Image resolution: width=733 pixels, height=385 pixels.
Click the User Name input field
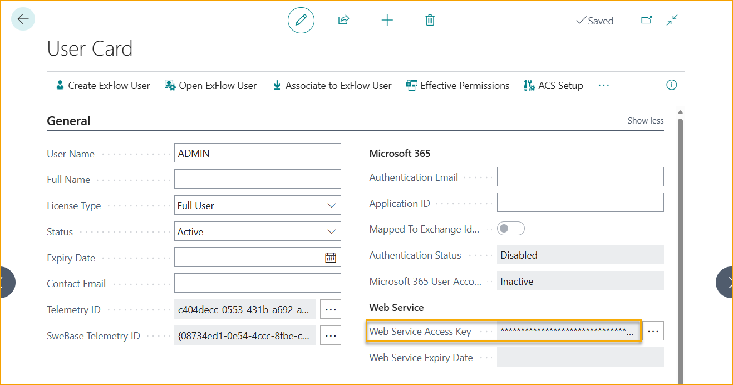coord(258,153)
